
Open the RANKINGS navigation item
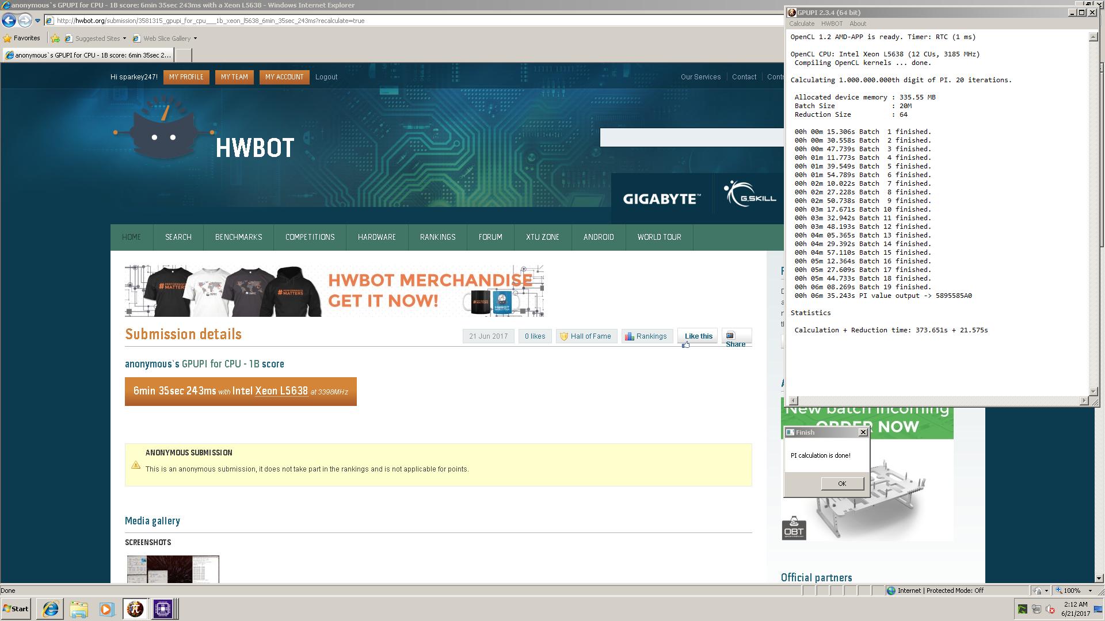pyautogui.click(x=438, y=237)
